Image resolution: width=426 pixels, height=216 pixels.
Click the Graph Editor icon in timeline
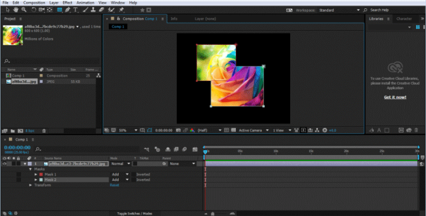tap(195, 149)
